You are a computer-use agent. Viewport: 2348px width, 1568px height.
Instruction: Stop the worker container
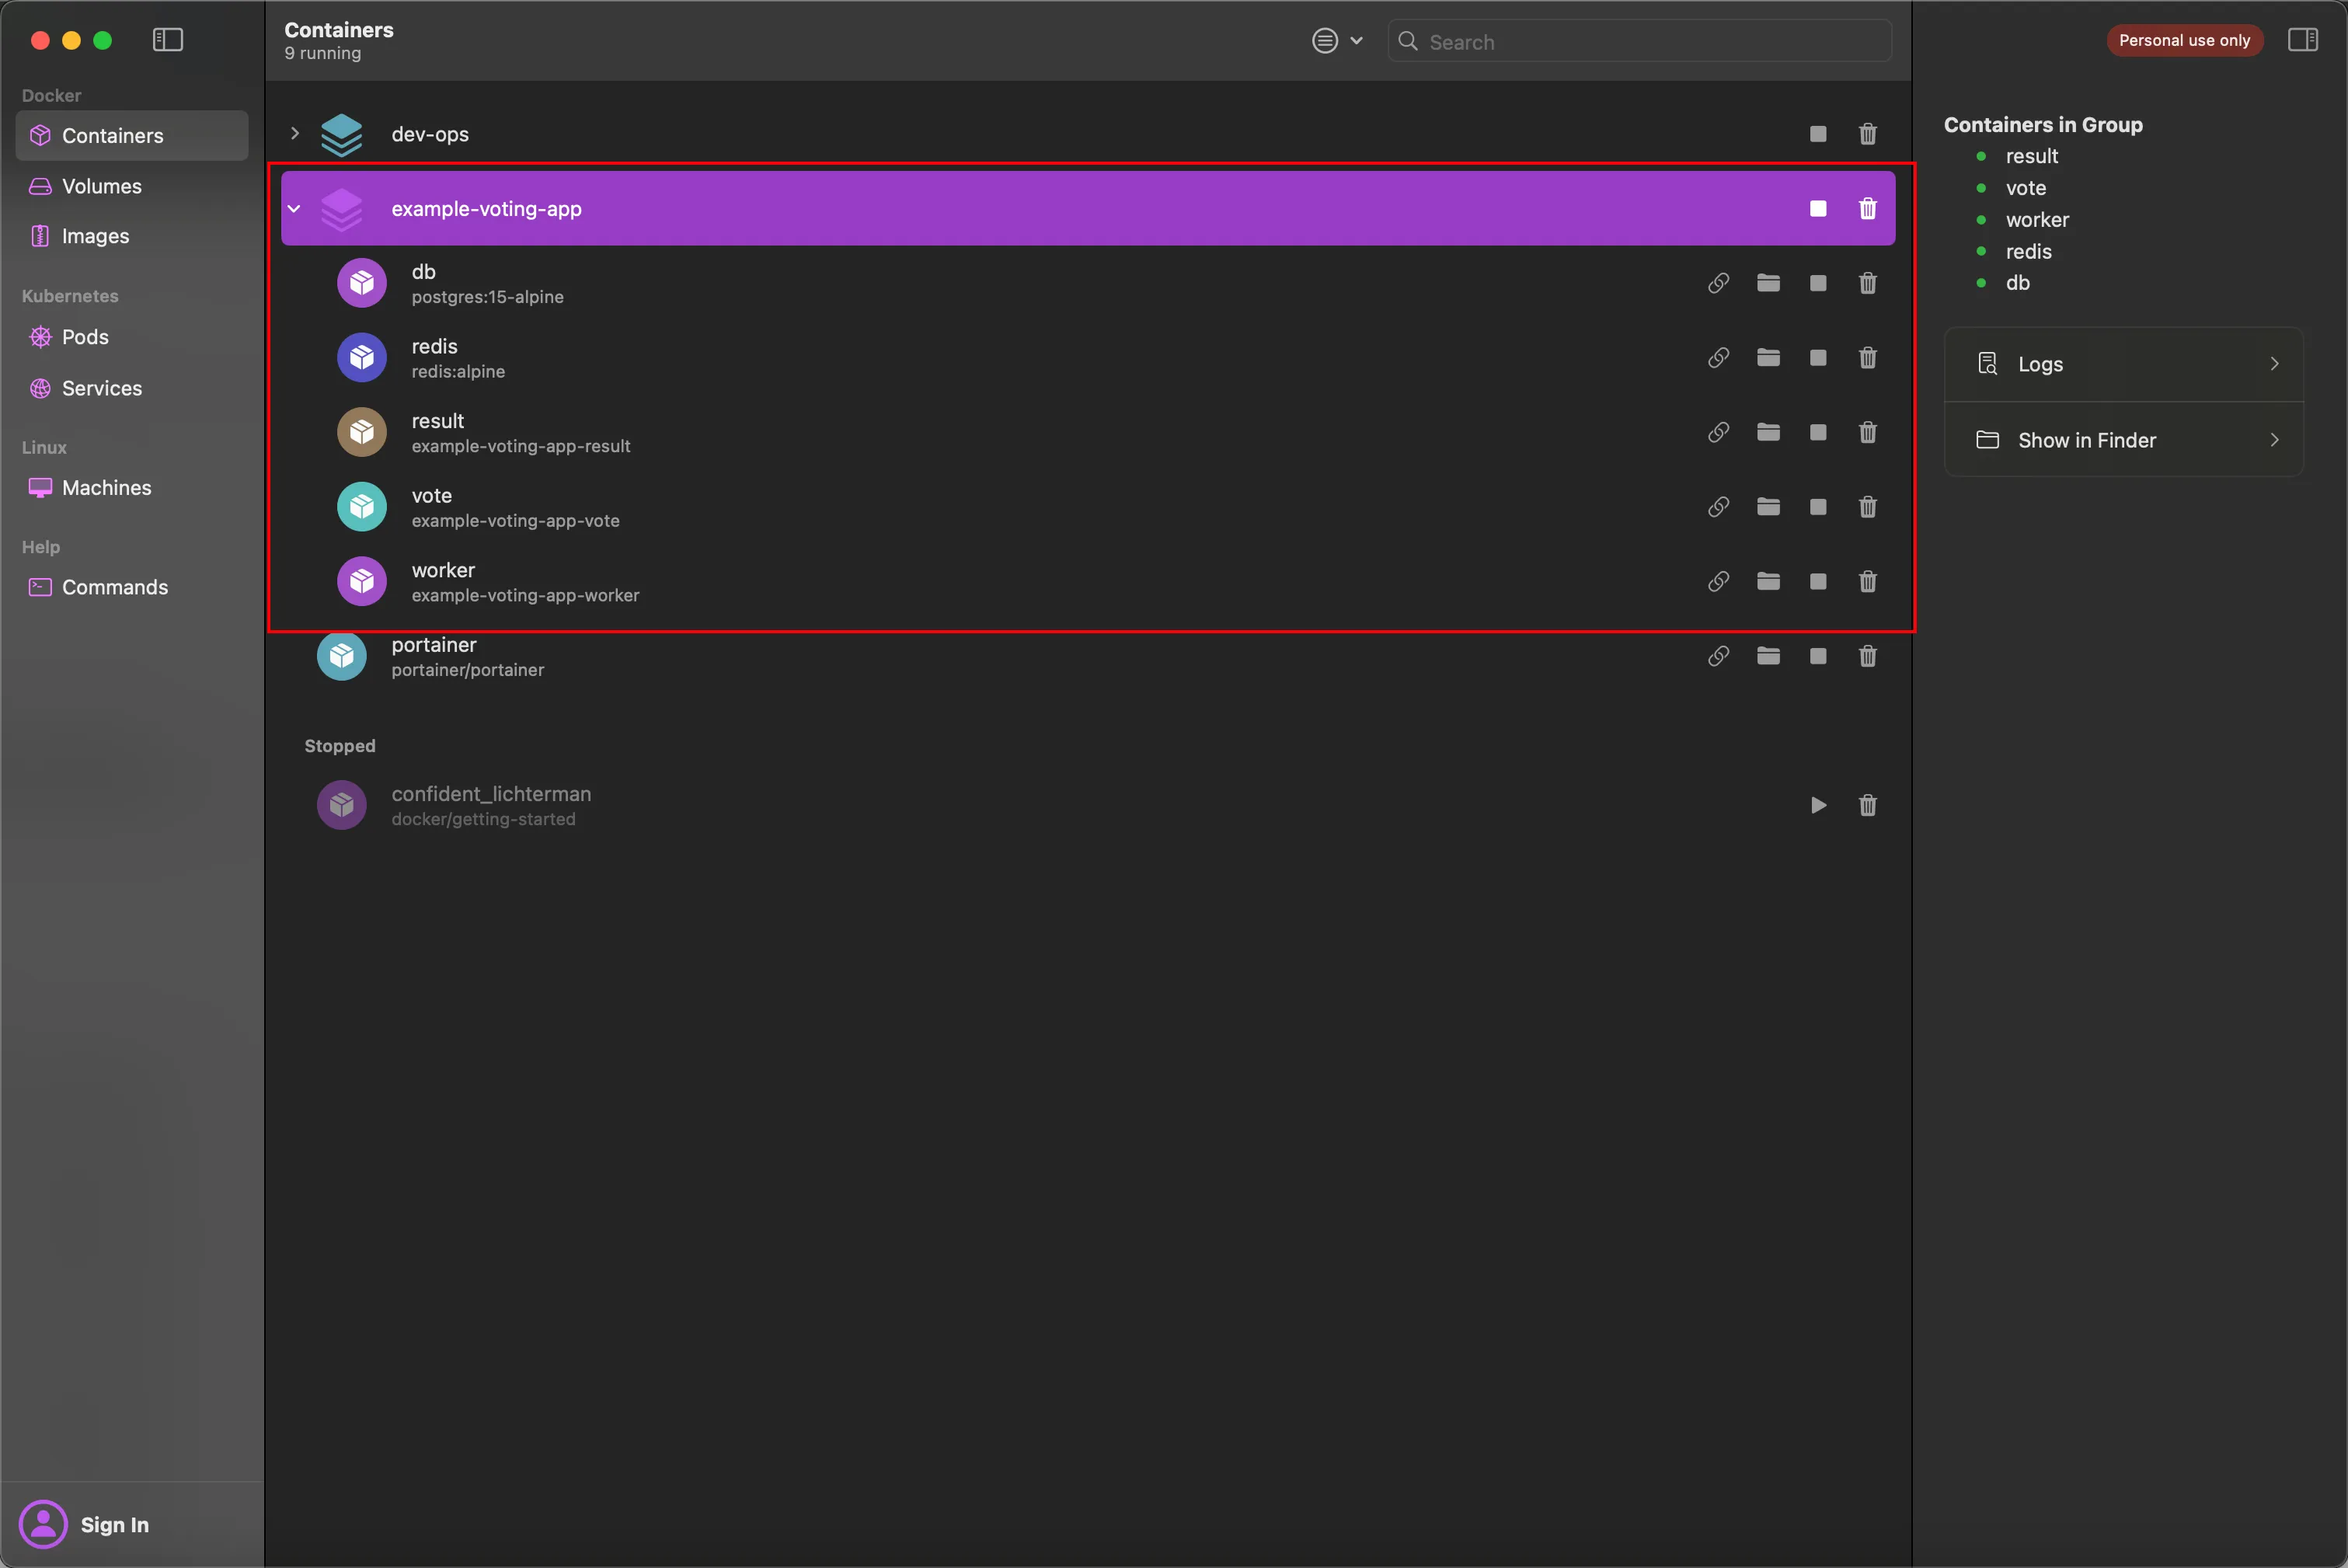(x=1818, y=581)
